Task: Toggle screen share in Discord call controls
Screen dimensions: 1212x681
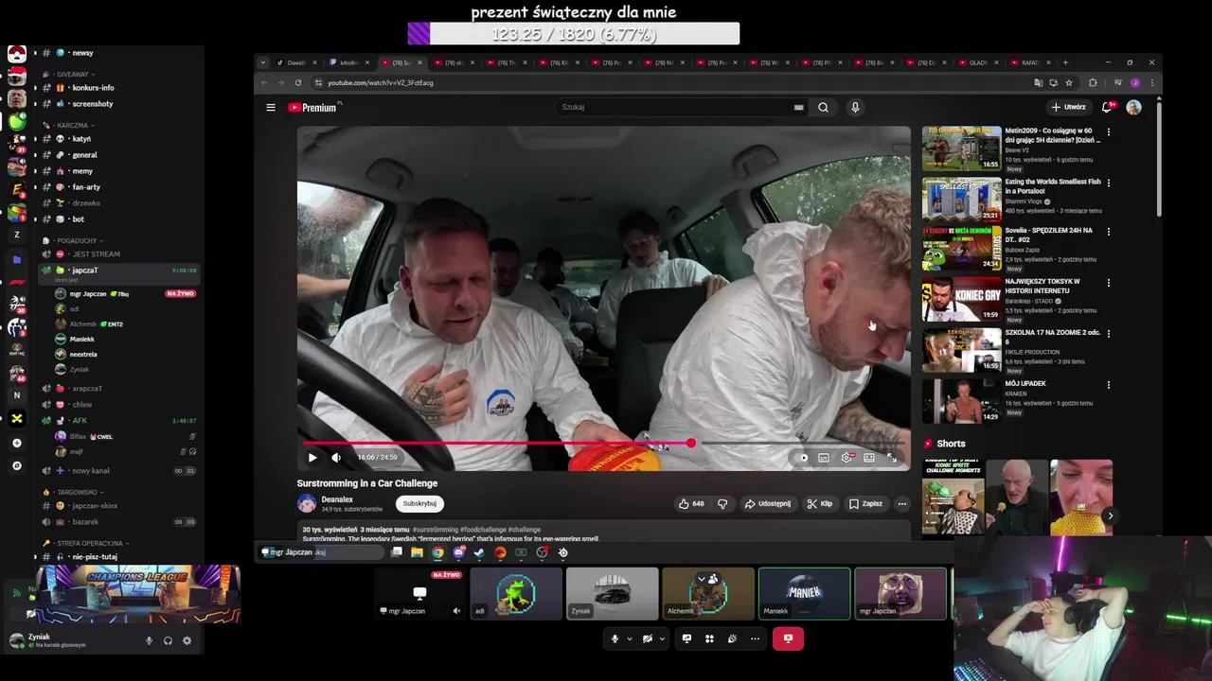Action: click(x=686, y=638)
